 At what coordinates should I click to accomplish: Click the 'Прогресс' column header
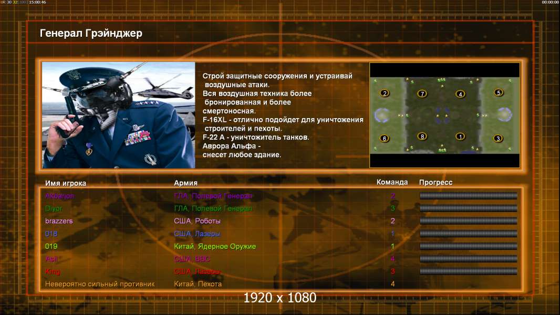435,182
